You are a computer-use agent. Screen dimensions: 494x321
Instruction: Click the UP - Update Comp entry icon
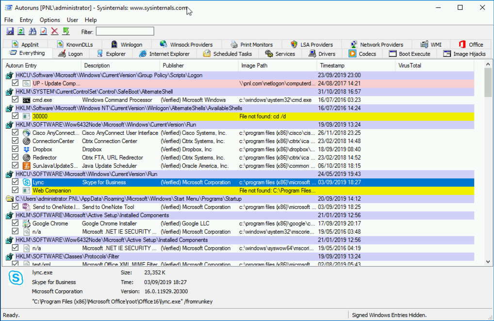(27, 83)
